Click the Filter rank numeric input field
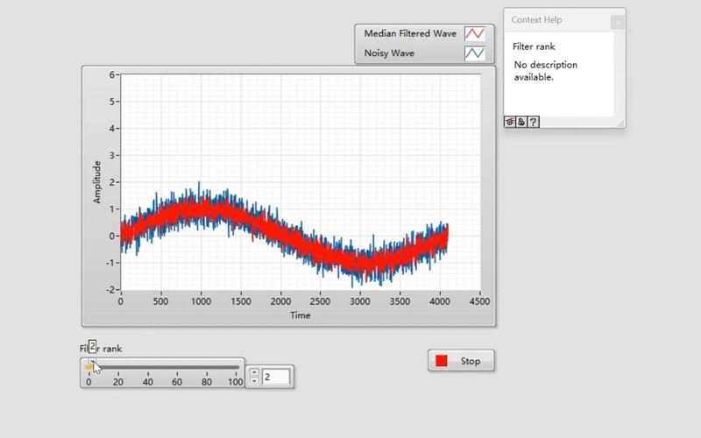The image size is (701, 438). click(276, 377)
